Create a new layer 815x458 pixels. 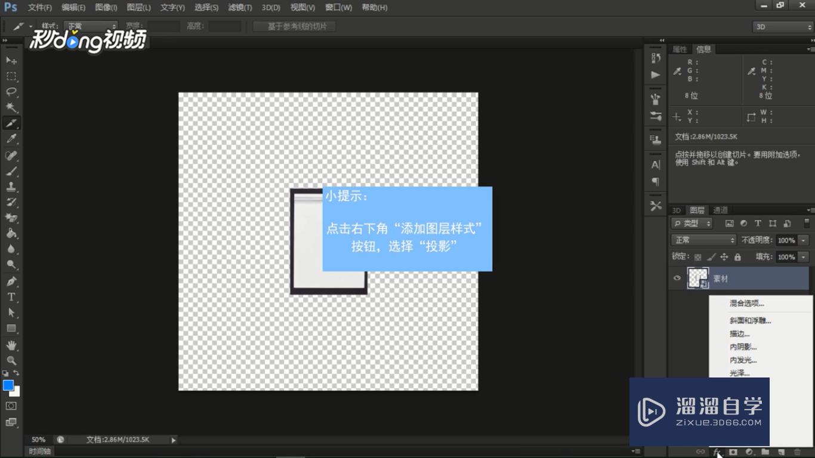tap(781, 452)
